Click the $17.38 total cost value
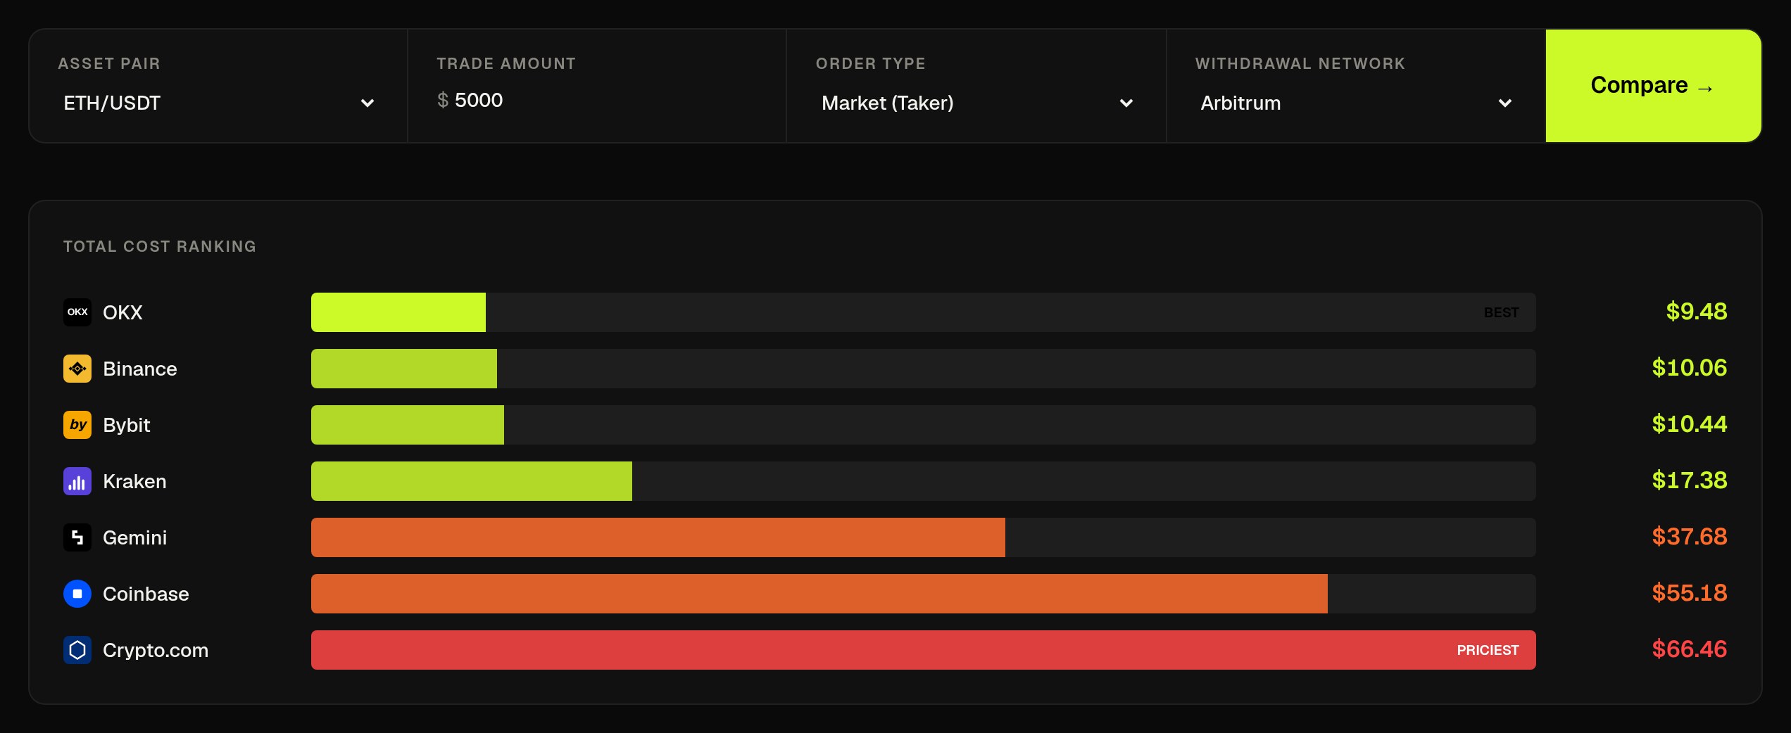Screen dimensions: 1791x733 [1689, 480]
